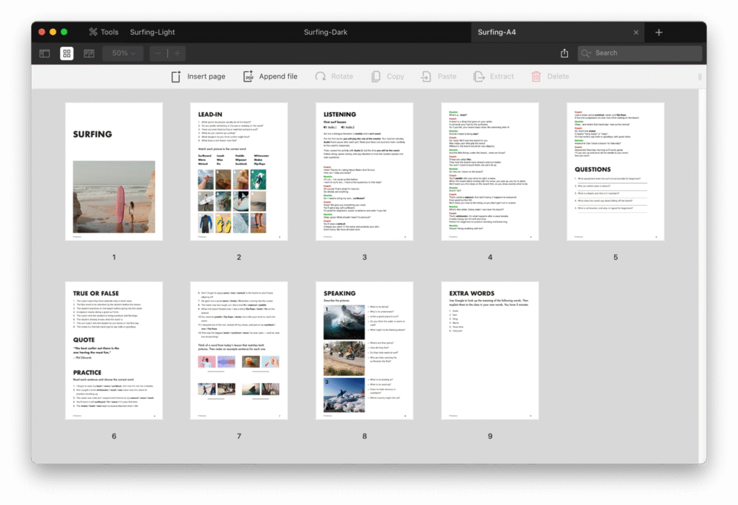Toggle the sidebar panel view

[45, 53]
